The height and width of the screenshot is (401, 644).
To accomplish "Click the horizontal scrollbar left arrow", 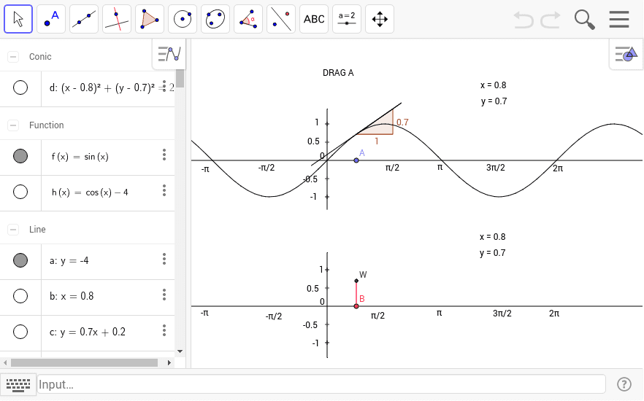I will point(5,363).
